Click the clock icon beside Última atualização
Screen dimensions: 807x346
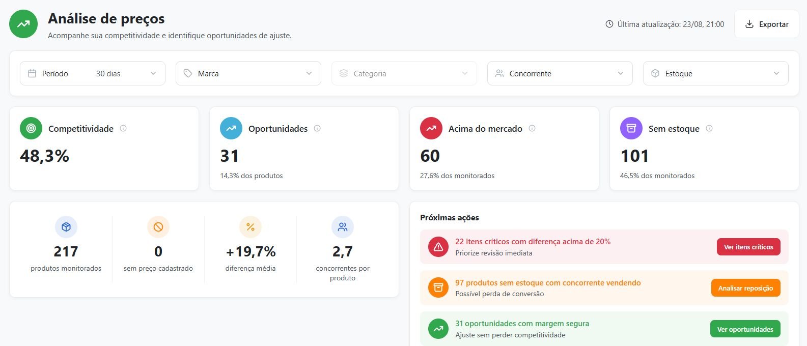coord(609,24)
